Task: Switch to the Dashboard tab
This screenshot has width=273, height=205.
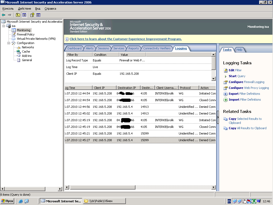Action: (74, 49)
